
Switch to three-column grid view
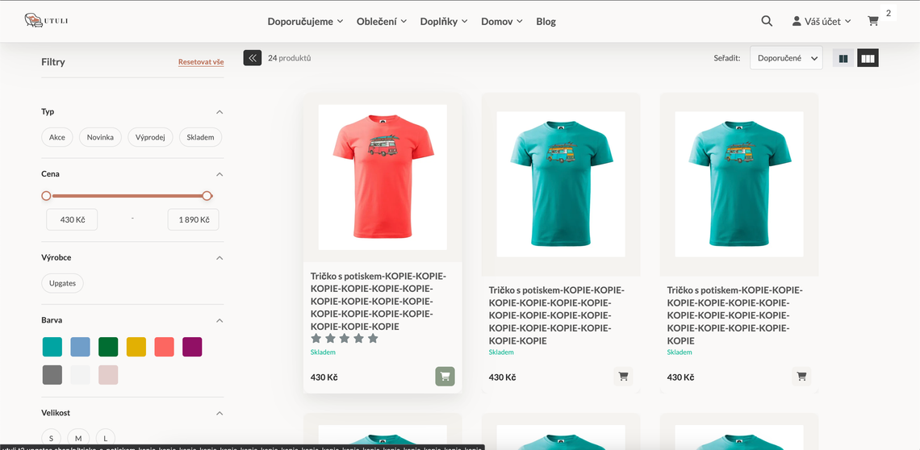point(868,58)
